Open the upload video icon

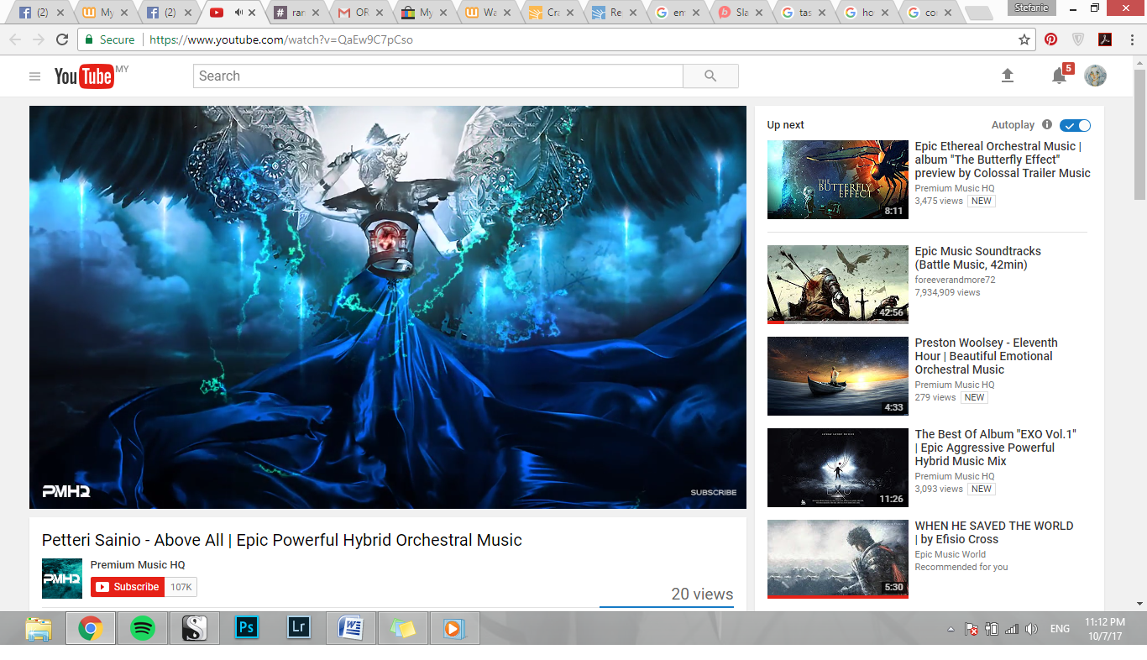[1008, 76]
